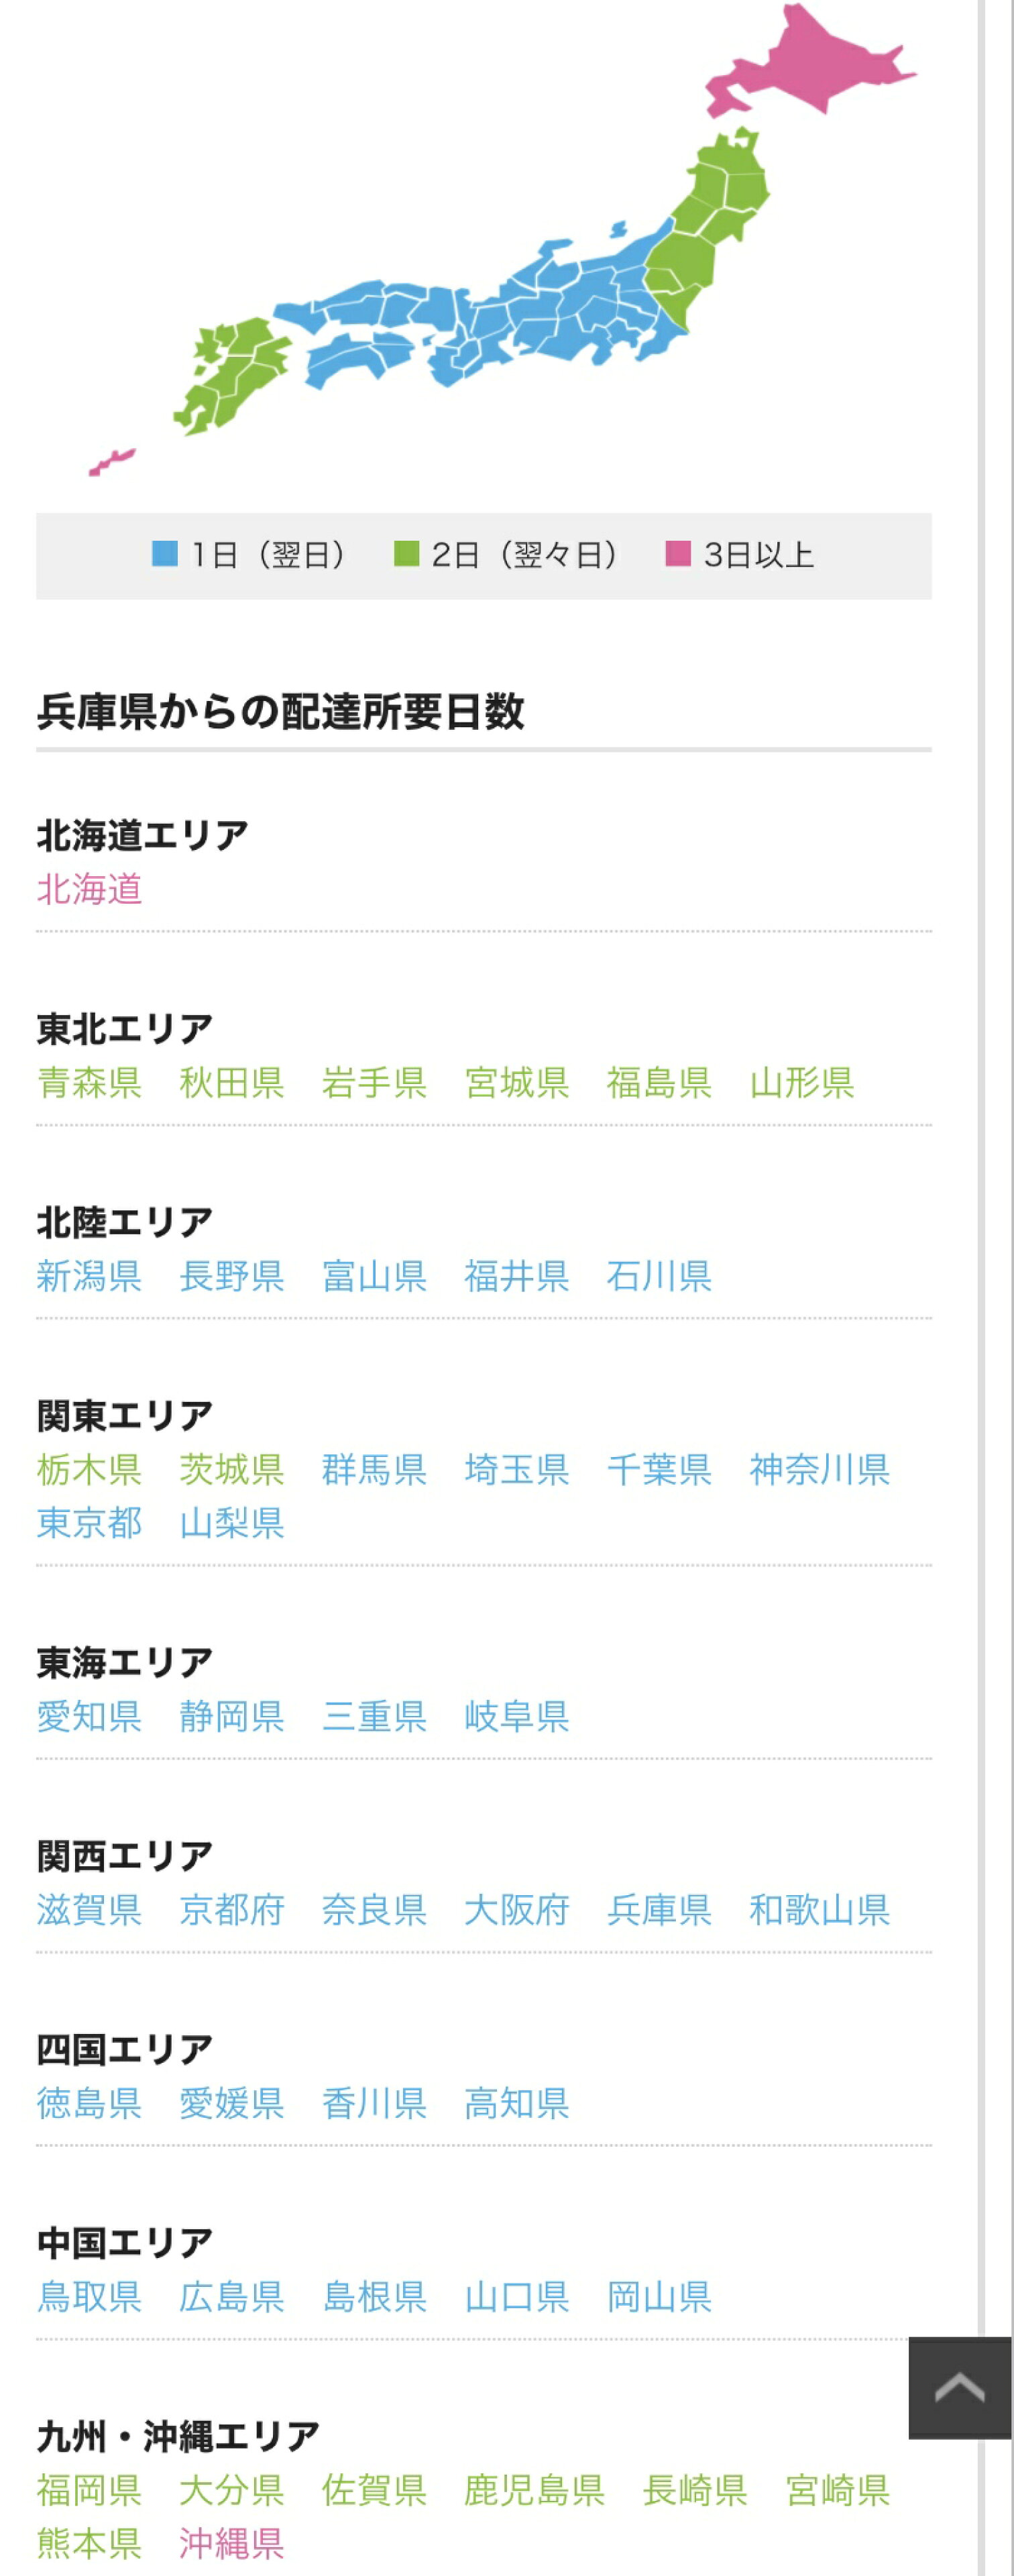Select the 東京都 link
Image resolution: width=1014 pixels, height=2576 pixels.
(89, 1523)
